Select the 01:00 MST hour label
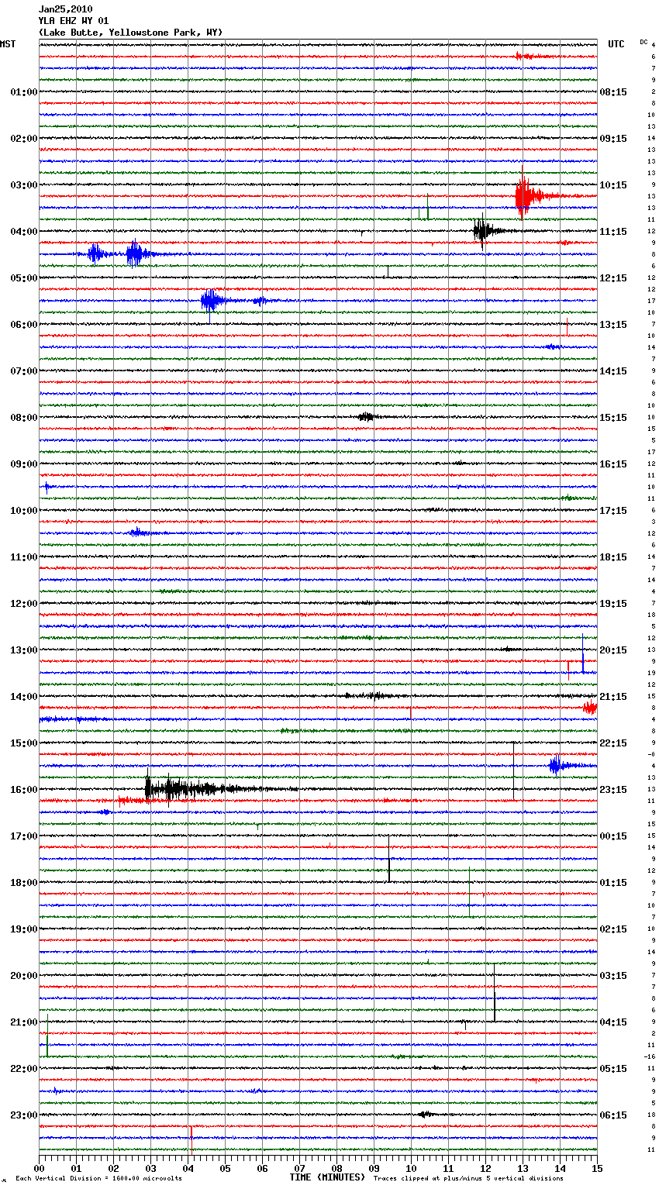 click(x=24, y=92)
